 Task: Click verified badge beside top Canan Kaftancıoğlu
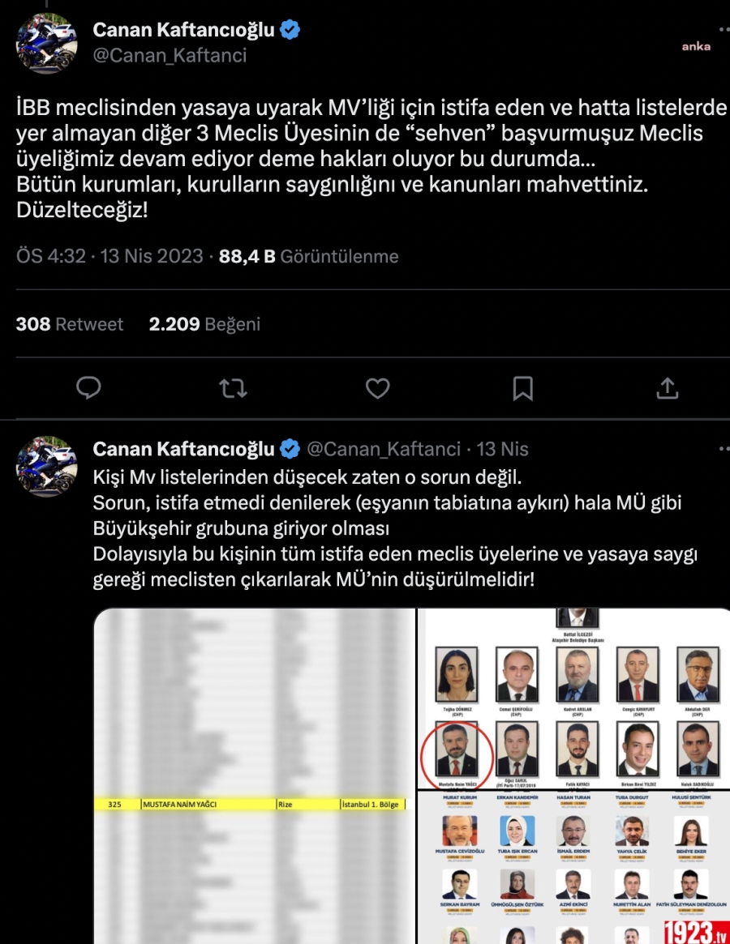point(290,29)
